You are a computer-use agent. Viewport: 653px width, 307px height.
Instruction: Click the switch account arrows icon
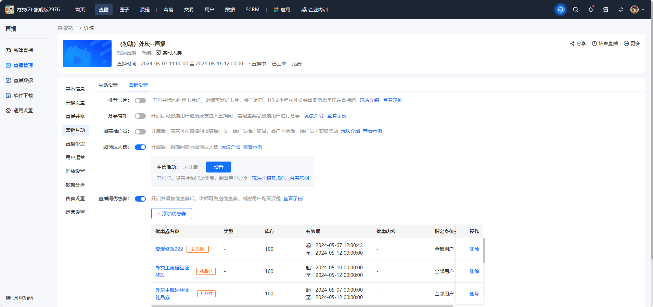[x=621, y=10]
